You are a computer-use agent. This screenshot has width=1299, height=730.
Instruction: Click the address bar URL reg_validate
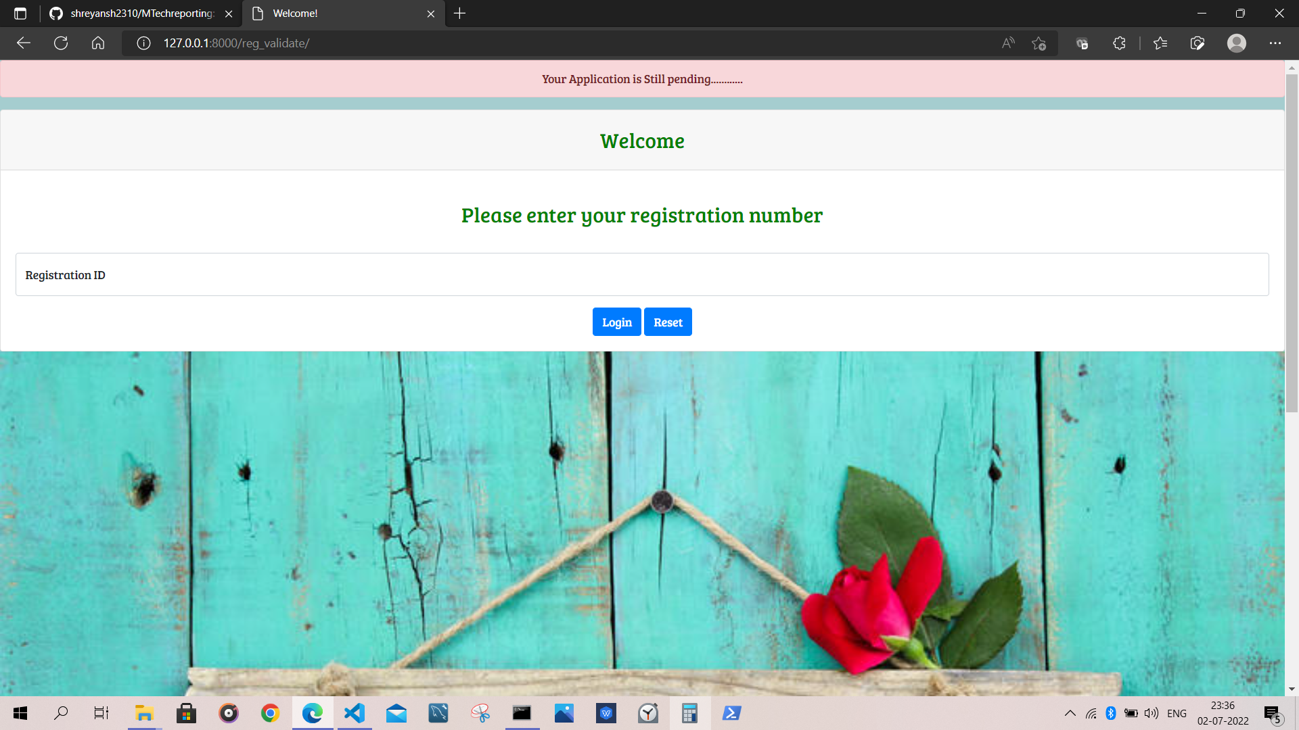click(236, 43)
